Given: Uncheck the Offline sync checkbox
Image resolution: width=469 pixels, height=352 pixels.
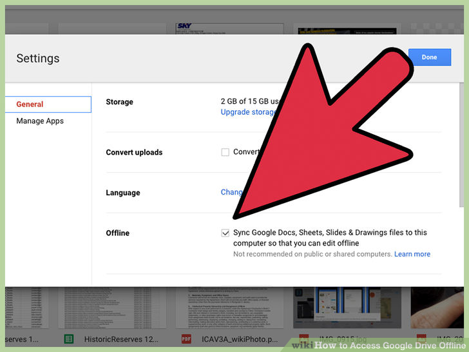Looking at the screenshot, I should [x=225, y=233].
